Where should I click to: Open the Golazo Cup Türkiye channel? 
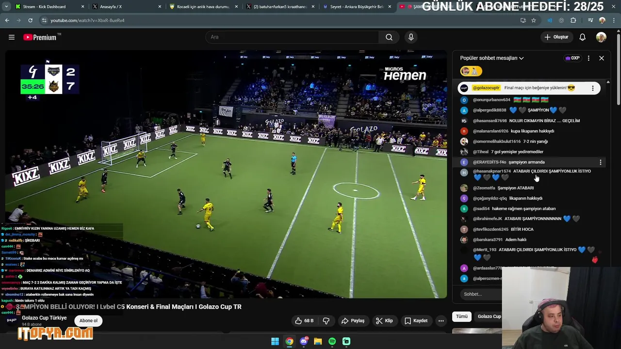click(x=44, y=318)
